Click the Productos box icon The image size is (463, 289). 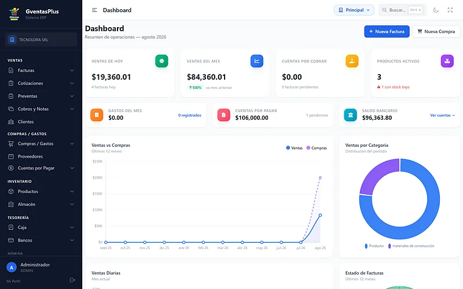(x=11, y=191)
